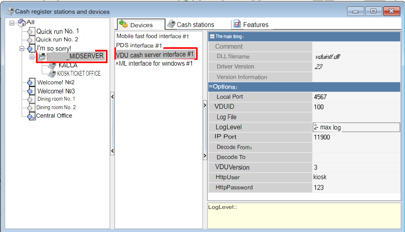Select VDU cash server interface #1
405x232 pixels.
pyautogui.click(x=155, y=54)
